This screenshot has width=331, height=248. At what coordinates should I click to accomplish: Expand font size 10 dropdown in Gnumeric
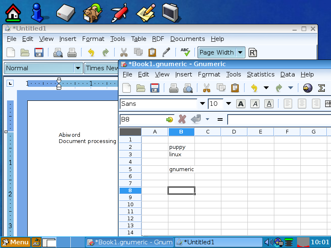[x=228, y=104]
